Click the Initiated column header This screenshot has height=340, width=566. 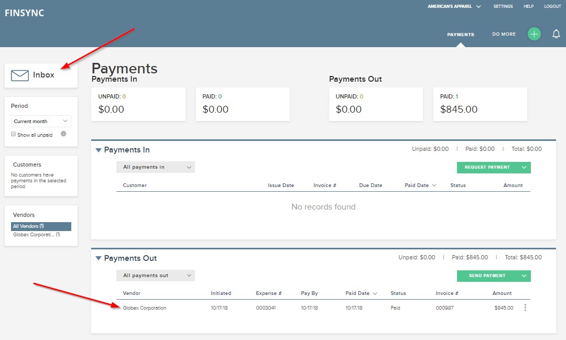(x=221, y=293)
